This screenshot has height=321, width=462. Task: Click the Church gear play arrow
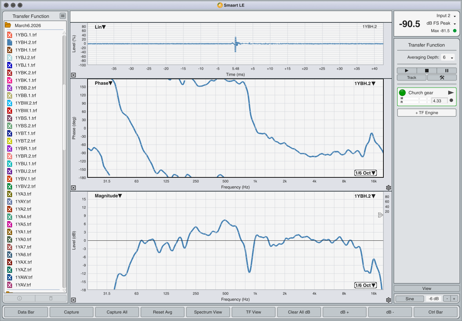(x=451, y=93)
